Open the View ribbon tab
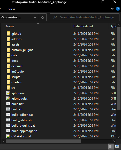This screenshot has height=150, width=121. [x=12, y=9]
